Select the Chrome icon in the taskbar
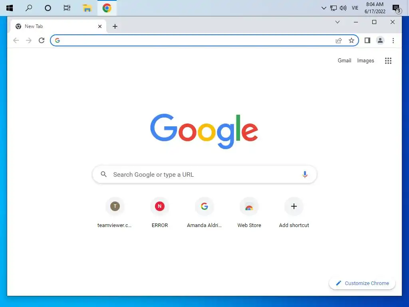409x307 pixels. coord(107,8)
